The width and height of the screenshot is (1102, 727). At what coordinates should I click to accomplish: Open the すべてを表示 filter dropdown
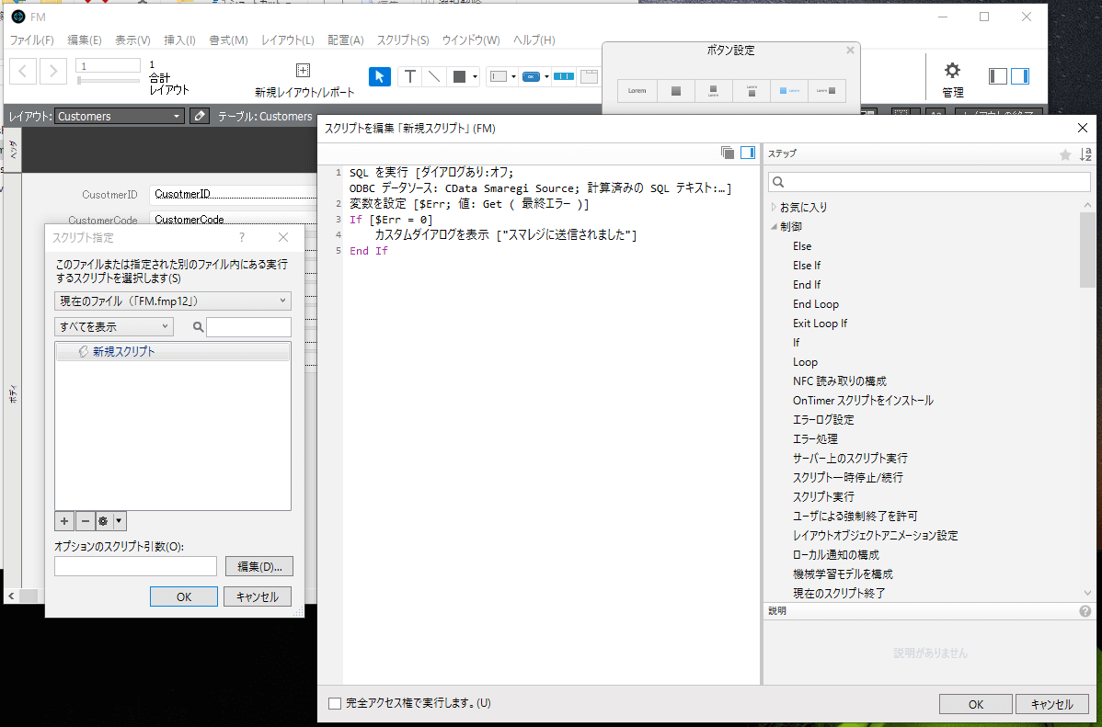[x=113, y=326]
